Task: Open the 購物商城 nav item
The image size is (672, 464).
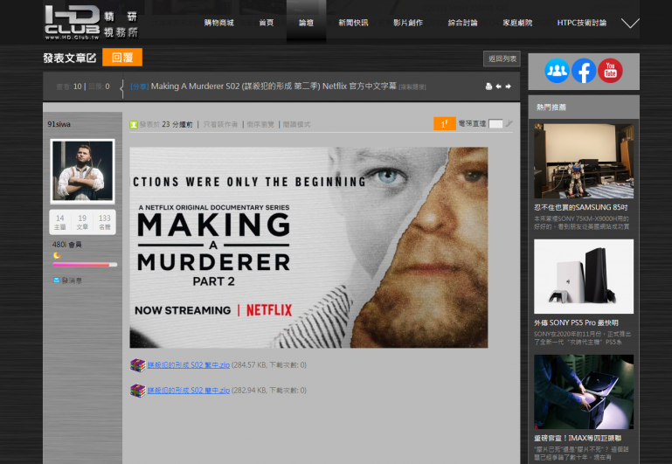Action: (219, 23)
